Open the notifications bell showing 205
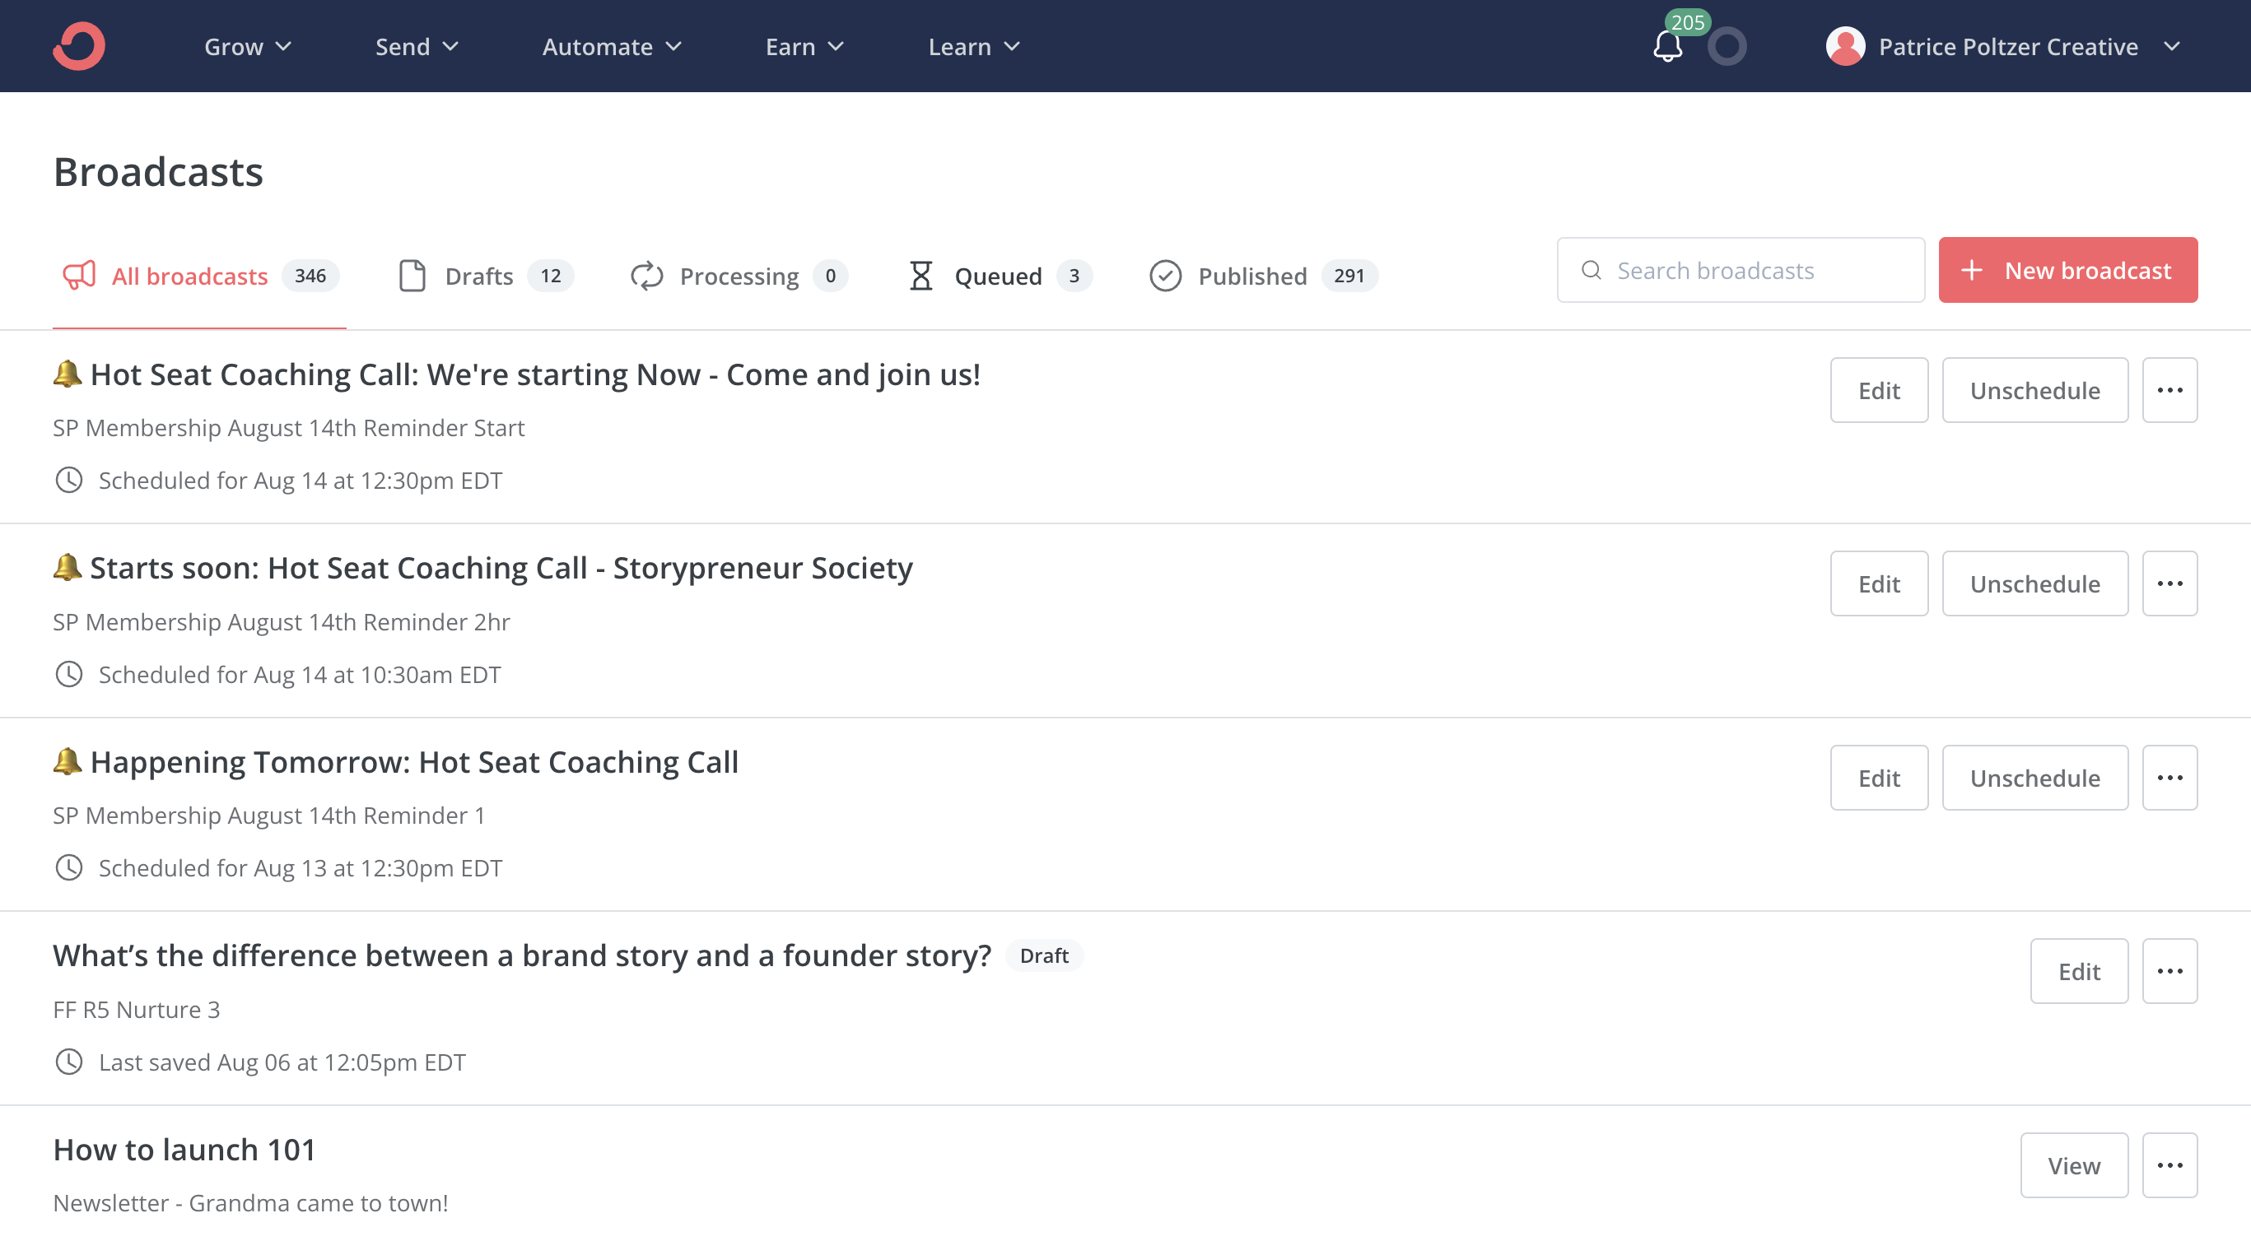This screenshot has height=1241, width=2251. point(1669,45)
